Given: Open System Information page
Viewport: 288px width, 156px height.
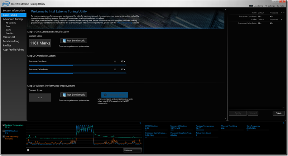Looking at the screenshot, I should 14,11.
